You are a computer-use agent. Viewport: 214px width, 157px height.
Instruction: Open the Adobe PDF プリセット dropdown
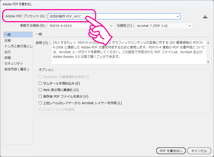114,16
